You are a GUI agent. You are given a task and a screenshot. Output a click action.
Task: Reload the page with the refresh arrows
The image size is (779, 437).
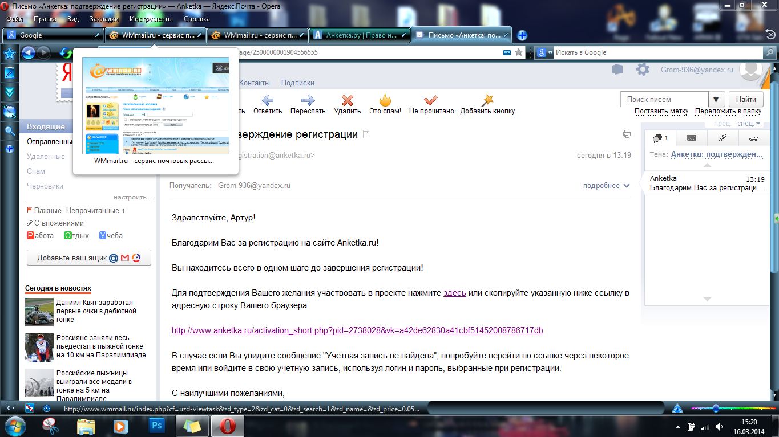point(66,53)
